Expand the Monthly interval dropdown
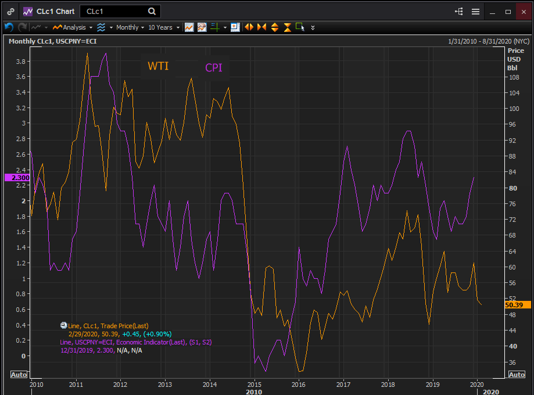534x395 pixels. (x=130, y=27)
